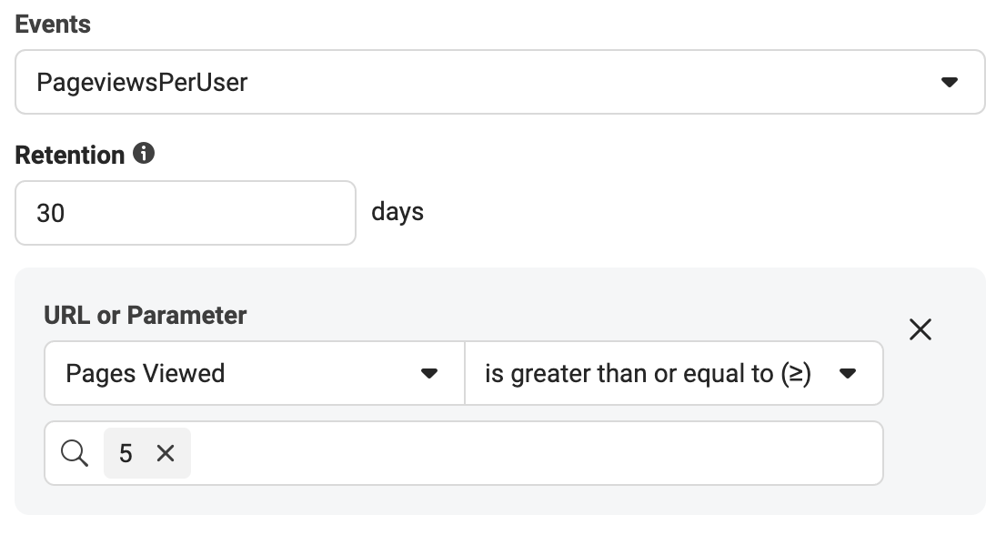This screenshot has height=535, width=1006.
Task: Open the PageviewsPerUser events dropdown
Action: tap(499, 83)
